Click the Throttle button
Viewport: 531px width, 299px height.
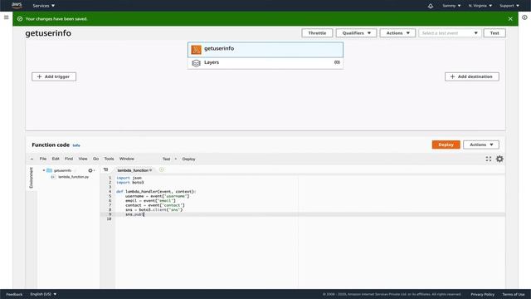(317, 33)
